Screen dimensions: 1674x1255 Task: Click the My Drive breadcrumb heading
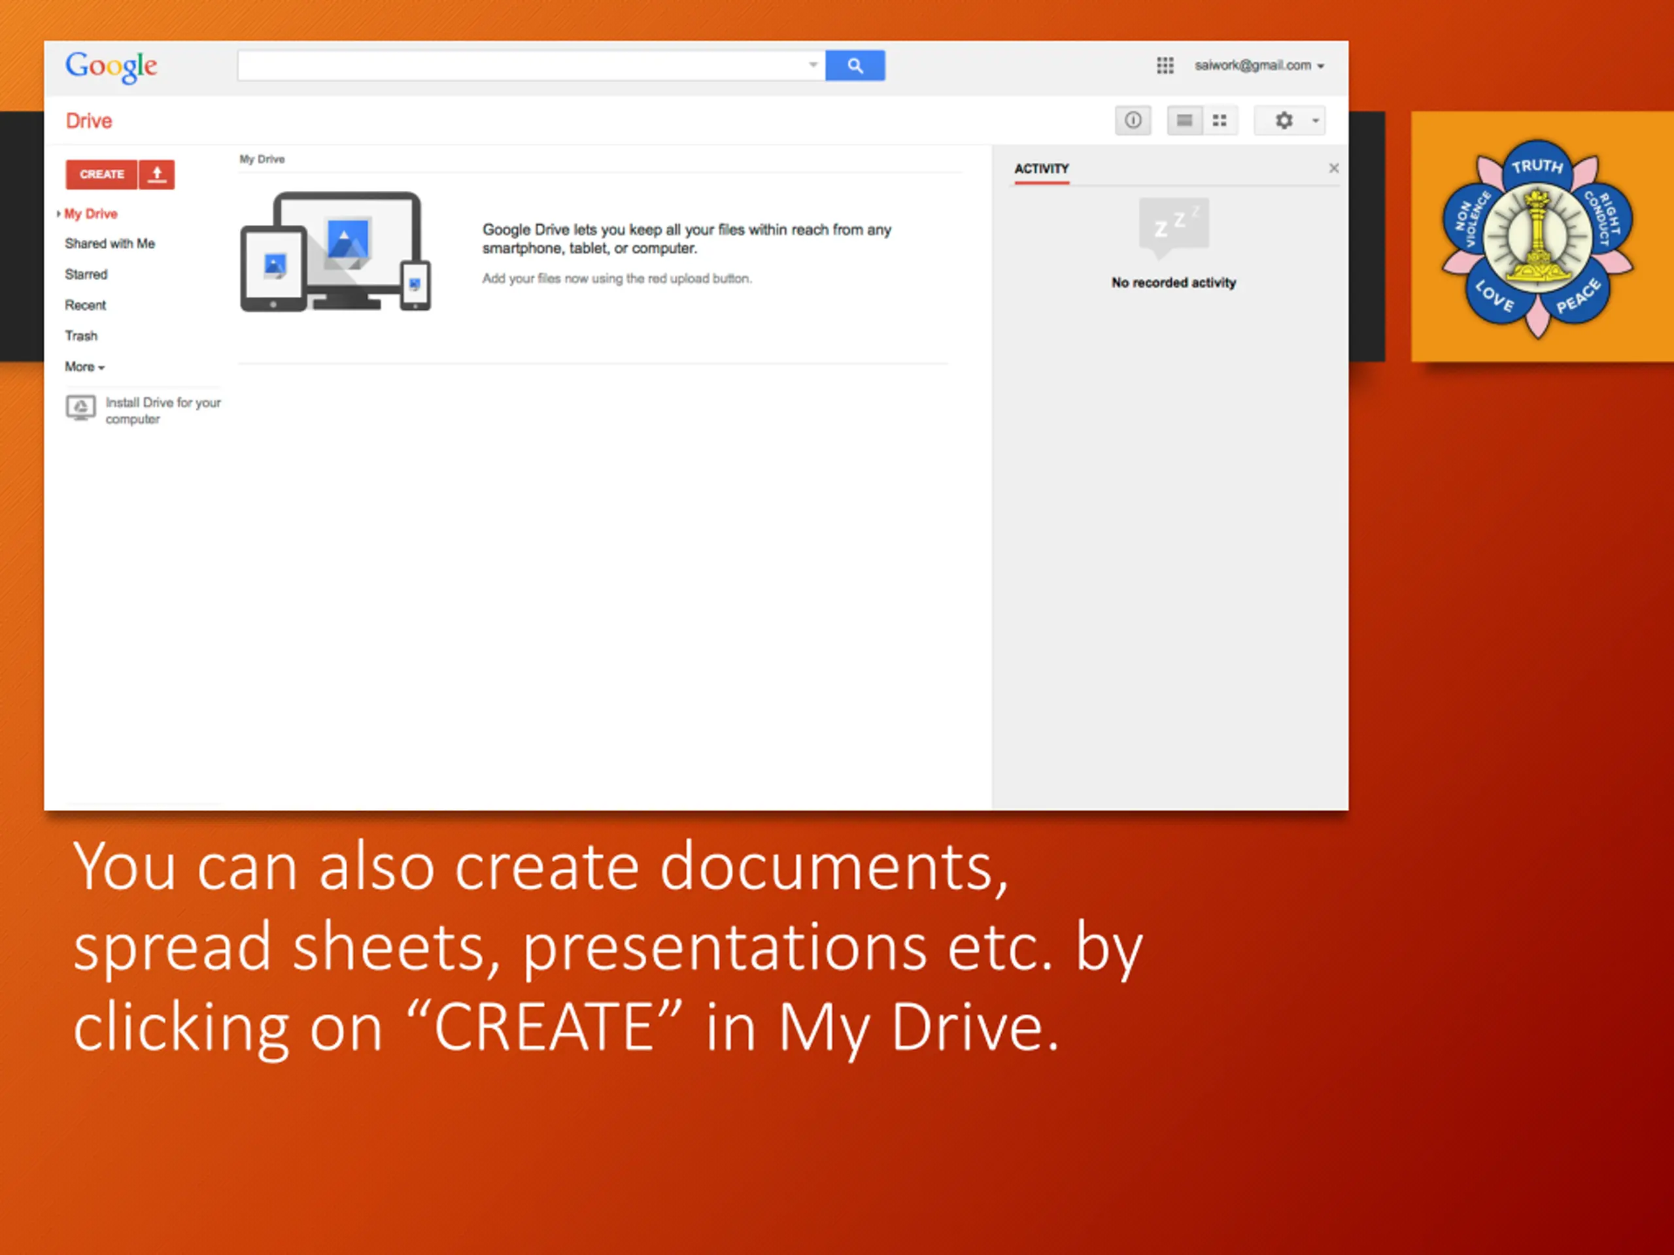pyautogui.click(x=262, y=159)
